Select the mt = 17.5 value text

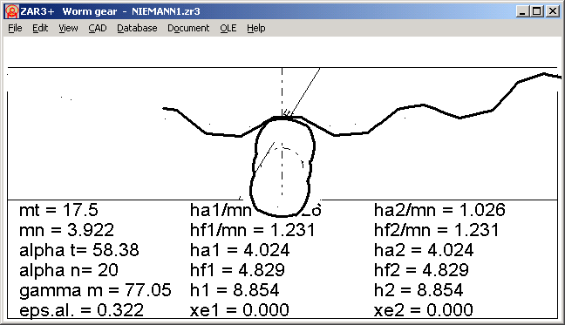pyautogui.click(x=58, y=210)
